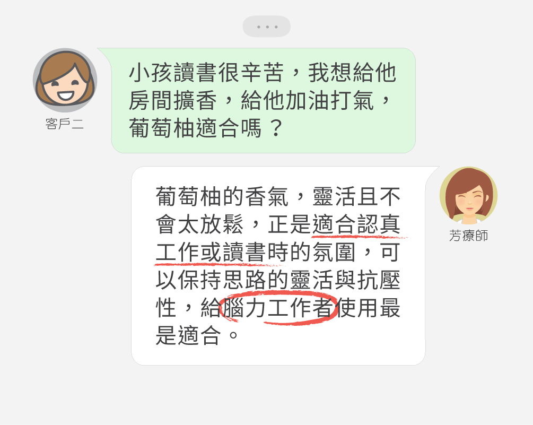Image resolution: width=533 pixels, height=425 pixels.
Task: Select the white aromatherapist reply bubble
Action: [278, 266]
